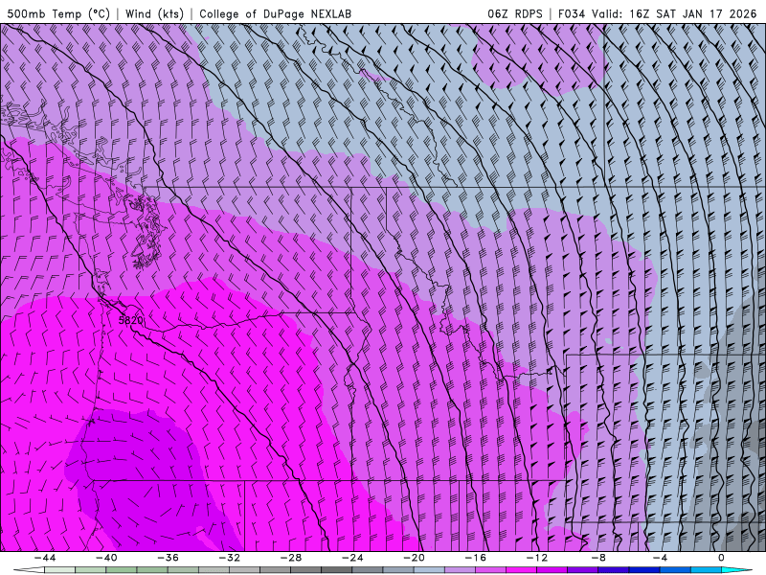Click the "Wind (kts)" header label
766x575 pixels.
pos(154,13)
